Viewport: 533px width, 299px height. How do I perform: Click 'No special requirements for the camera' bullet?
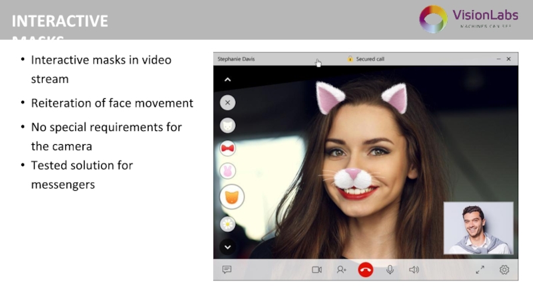[107, 137]
